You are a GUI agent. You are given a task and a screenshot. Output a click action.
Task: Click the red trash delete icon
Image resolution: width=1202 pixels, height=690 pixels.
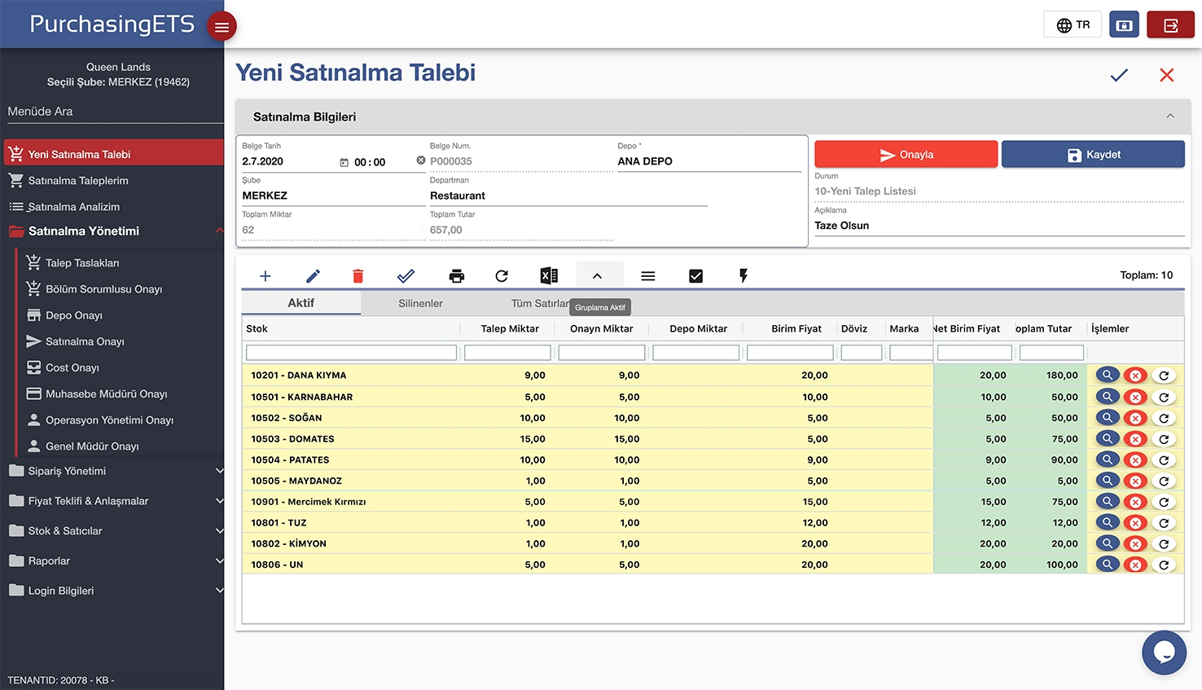click(x=358, y=276)
